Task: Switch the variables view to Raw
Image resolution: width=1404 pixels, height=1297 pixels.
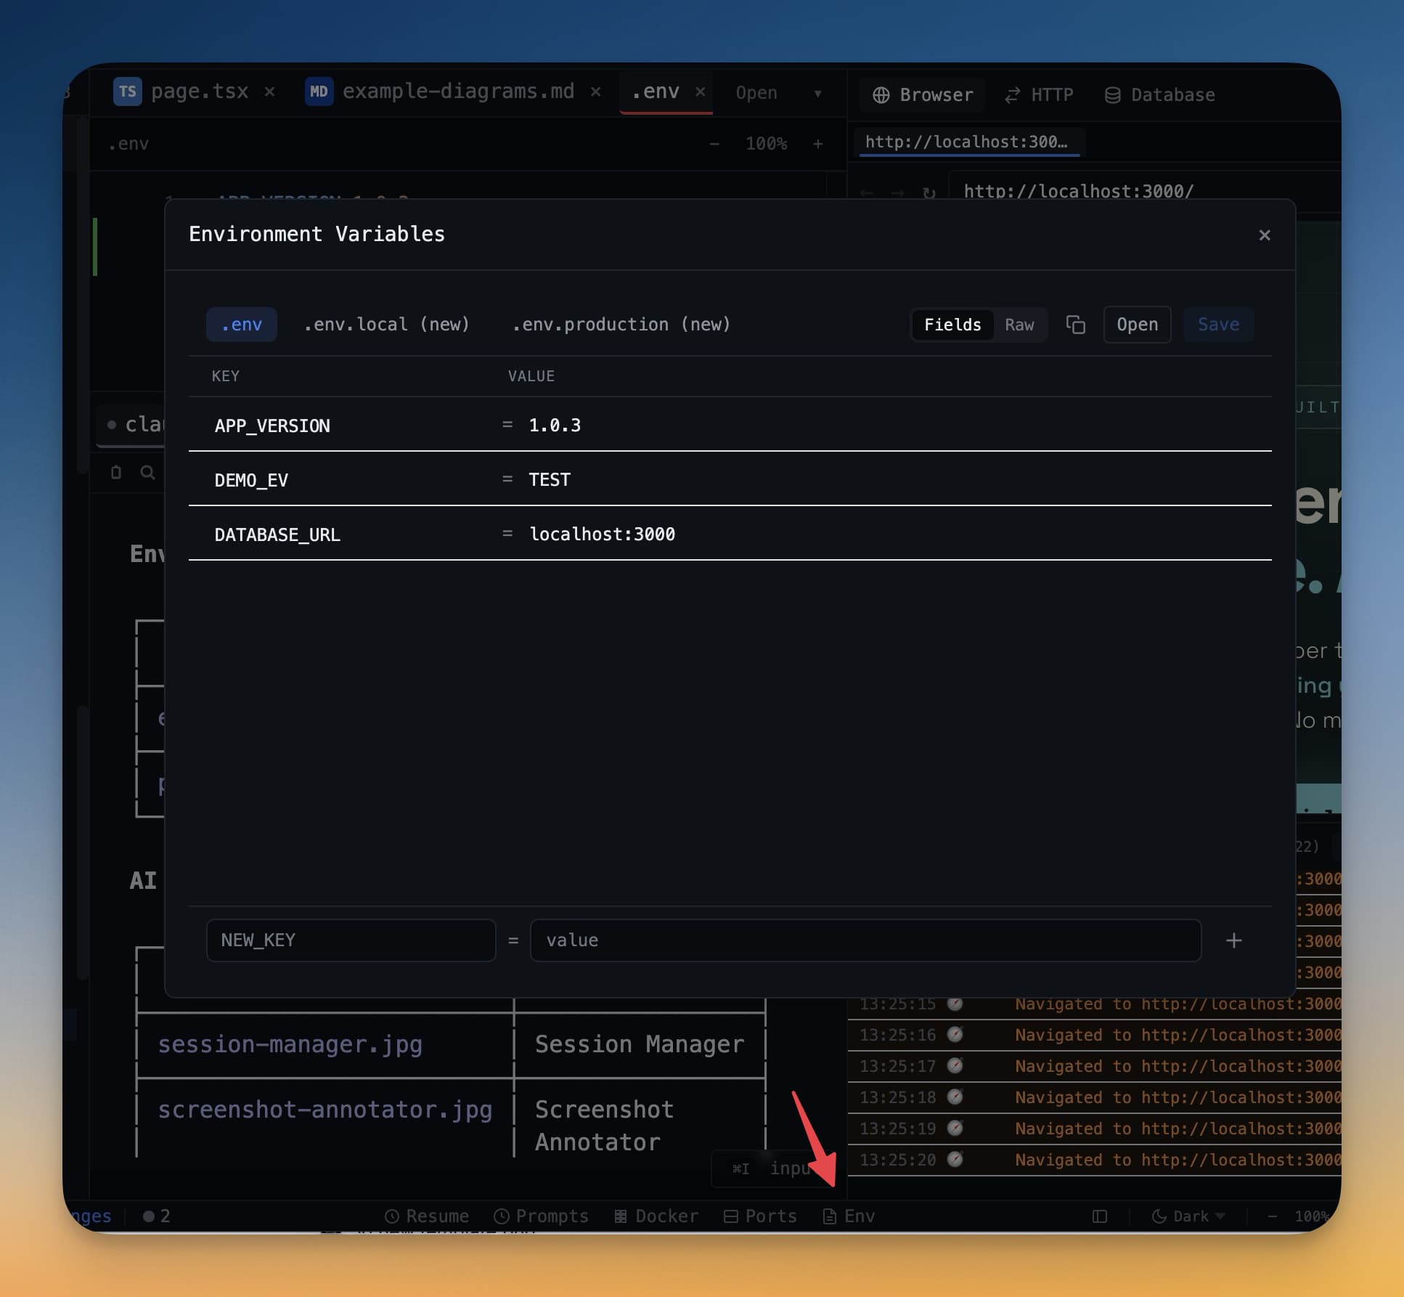Action: (x=1019, y=325)
